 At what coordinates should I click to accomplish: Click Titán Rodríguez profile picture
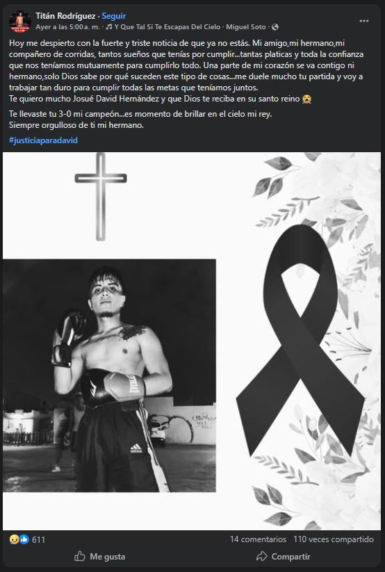20,22
